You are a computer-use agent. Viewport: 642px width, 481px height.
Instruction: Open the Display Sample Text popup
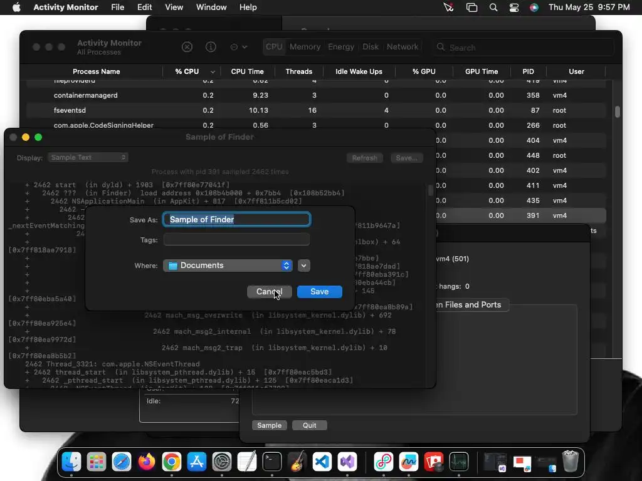pyautogui.click(x=88, y=157)
